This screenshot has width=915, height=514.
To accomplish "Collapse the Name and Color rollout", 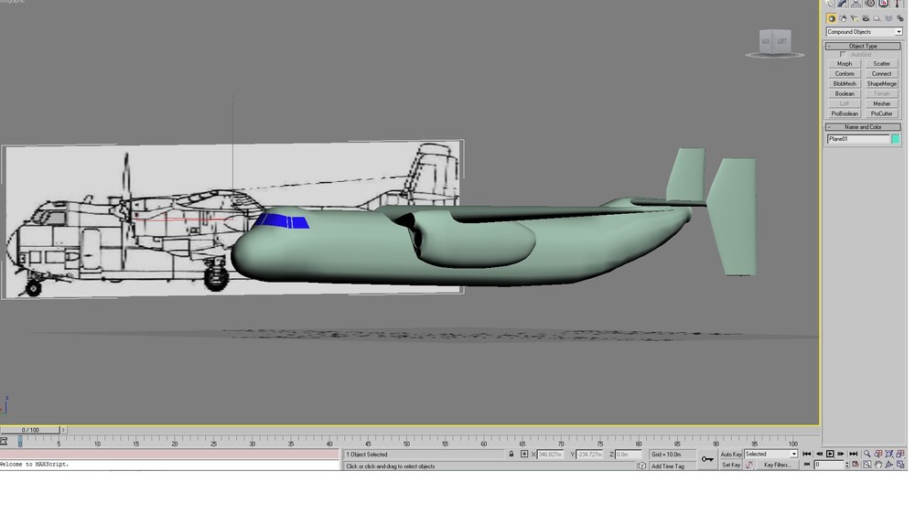I will coord(863,126).
